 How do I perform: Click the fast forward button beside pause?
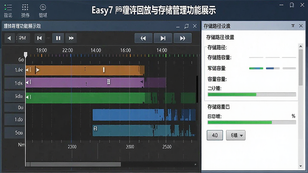[71, 38]
